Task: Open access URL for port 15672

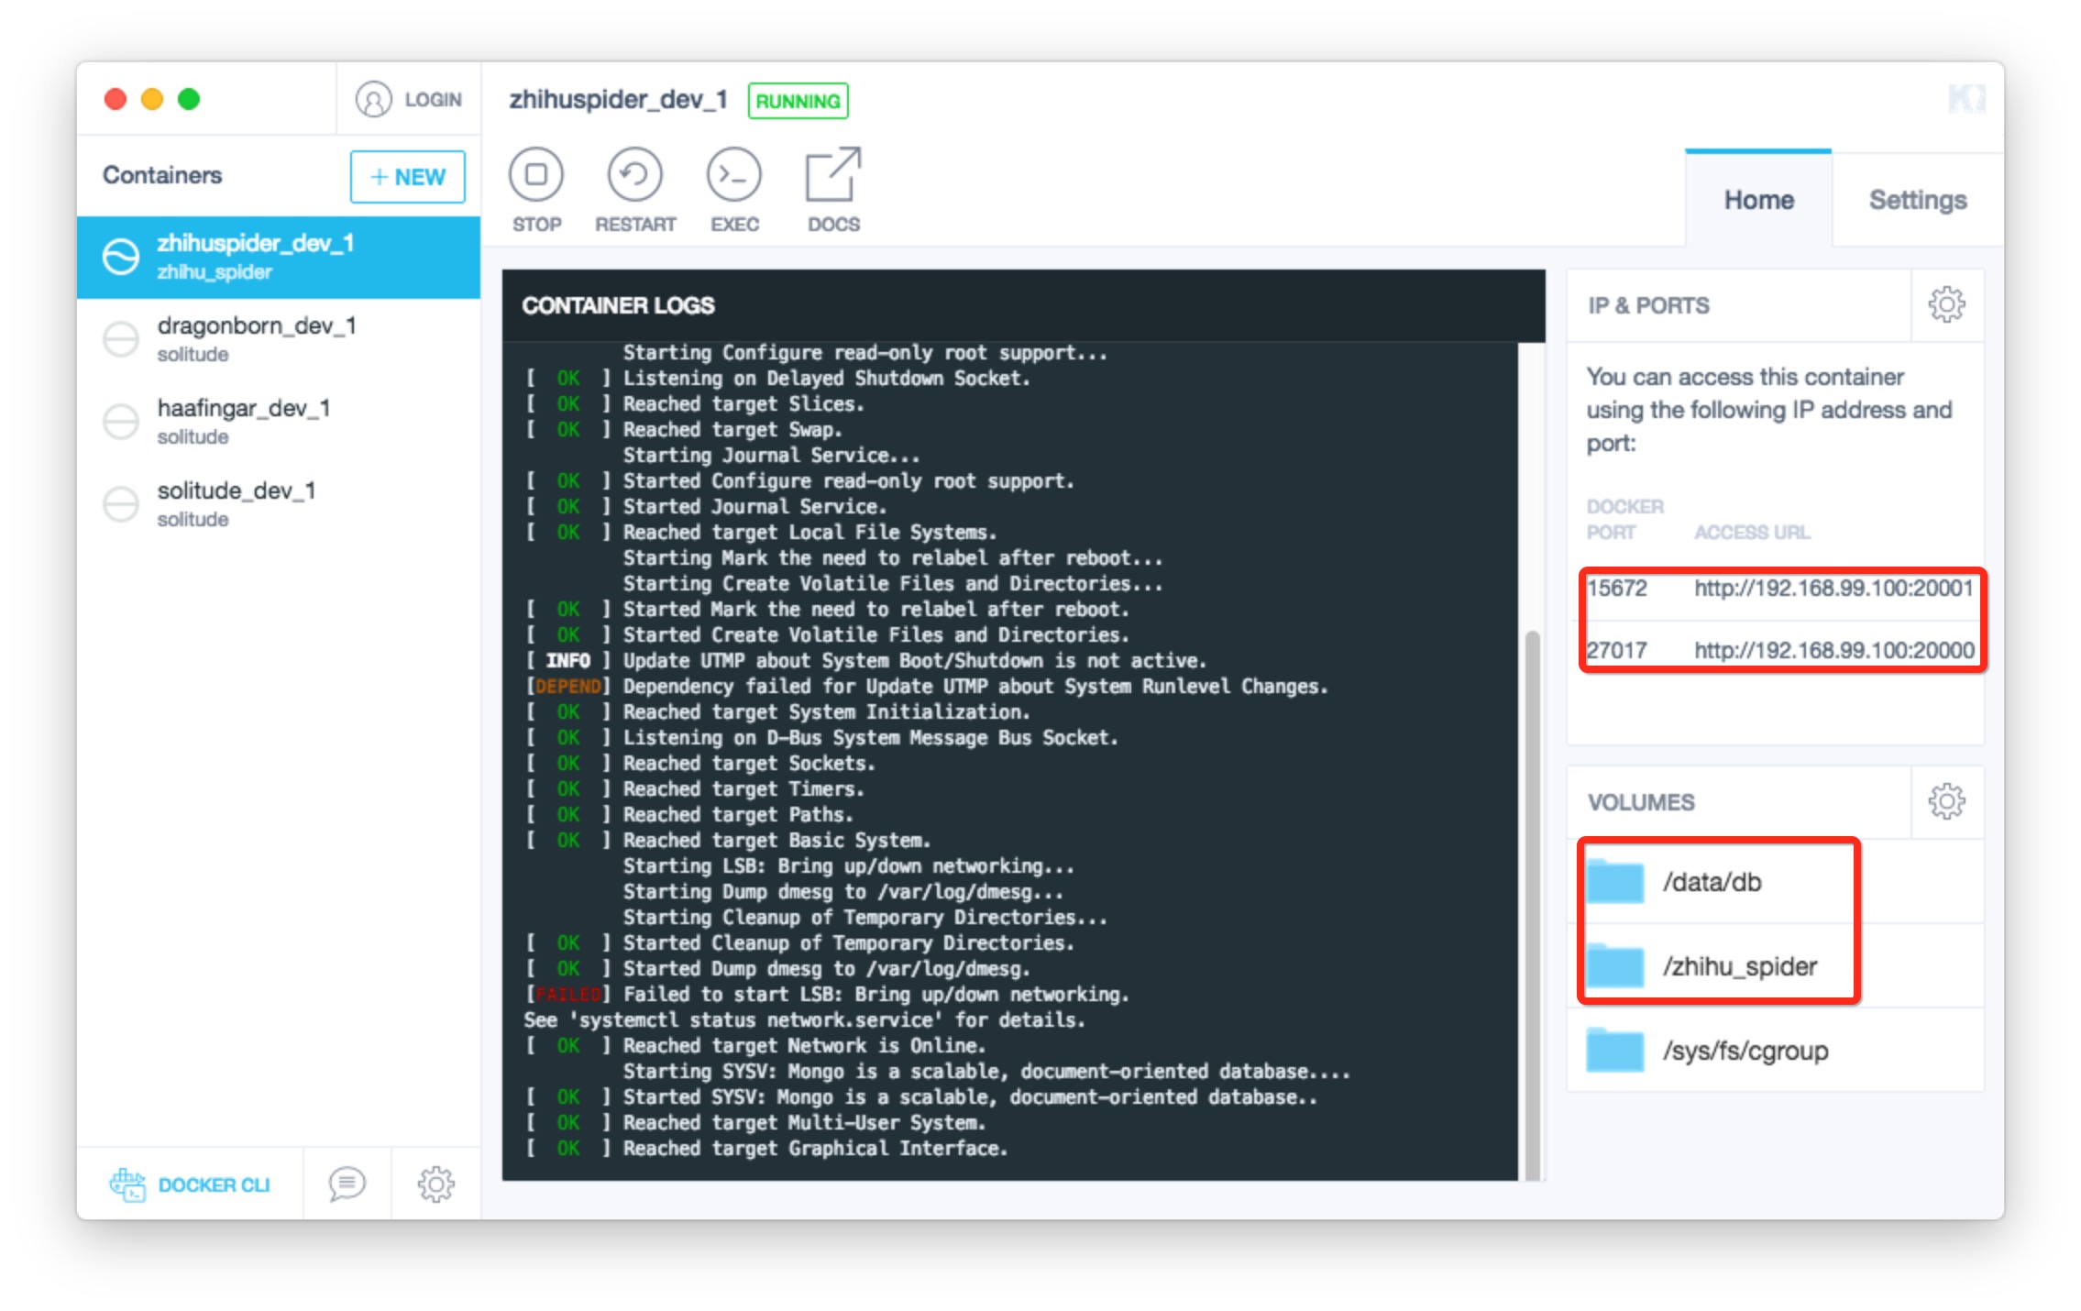Action: [x=1833, y=589]
